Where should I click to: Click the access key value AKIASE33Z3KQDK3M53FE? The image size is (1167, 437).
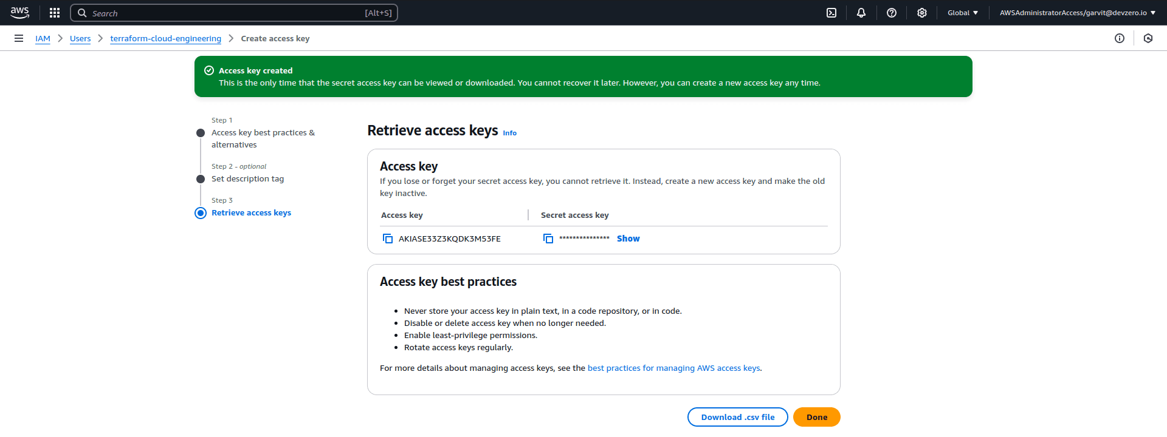(450, 239)
